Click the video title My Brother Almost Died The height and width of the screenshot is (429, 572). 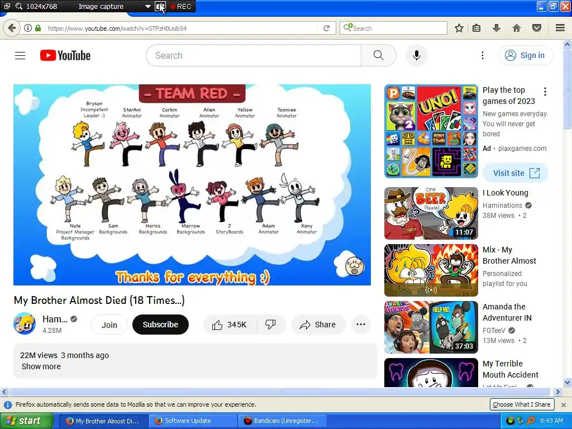pos(99,300)
